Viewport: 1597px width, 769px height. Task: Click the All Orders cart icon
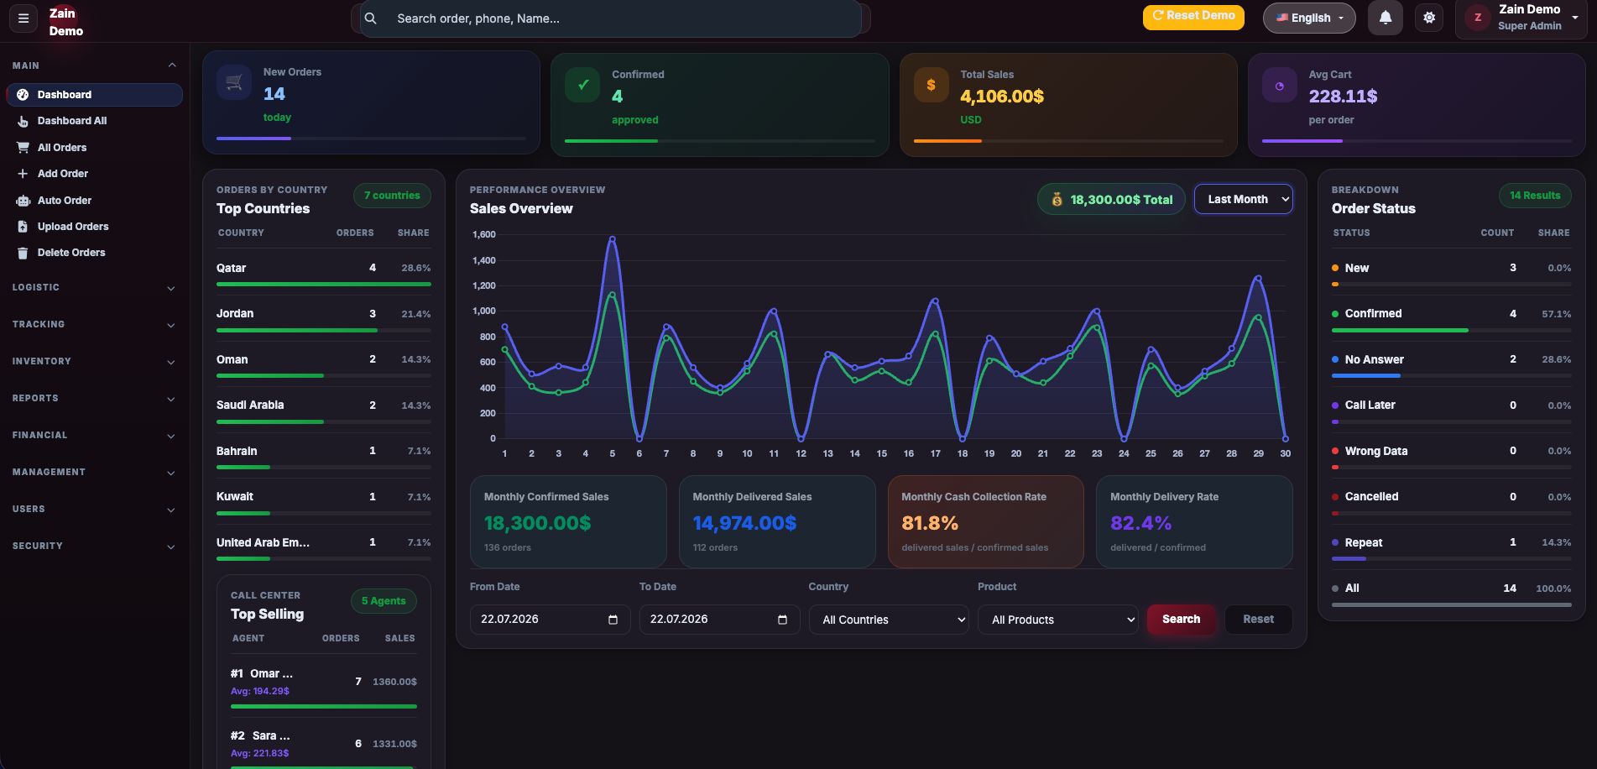(x=23, y=148)
